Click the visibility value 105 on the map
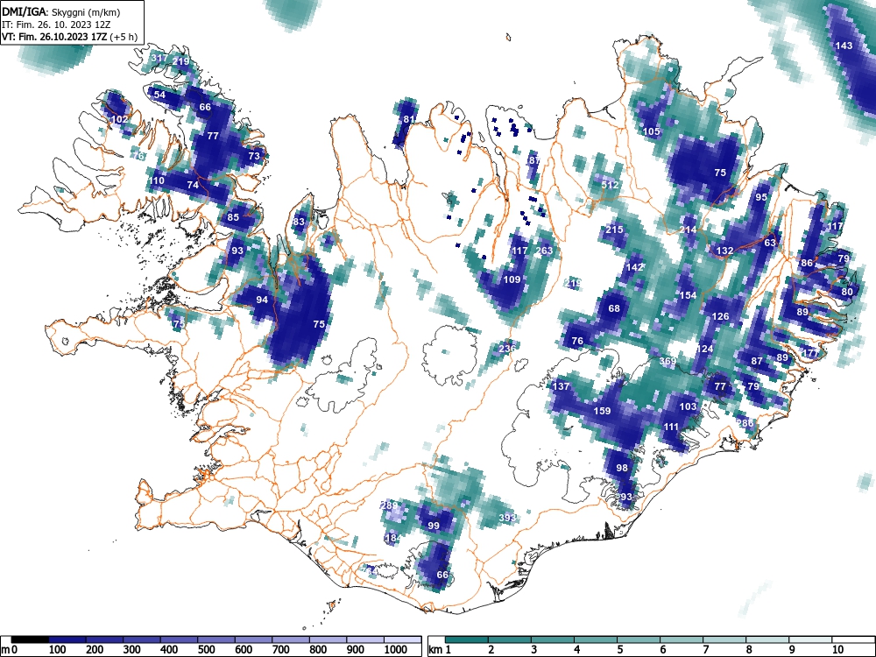Screen dimensions: 876x657 (x=652, y=131)
